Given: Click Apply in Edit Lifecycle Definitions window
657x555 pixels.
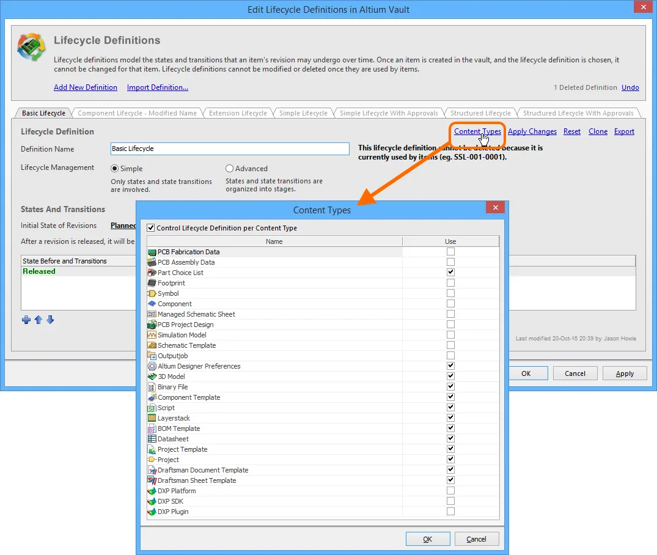Looking at the screenshot, I should coord(625,373).
